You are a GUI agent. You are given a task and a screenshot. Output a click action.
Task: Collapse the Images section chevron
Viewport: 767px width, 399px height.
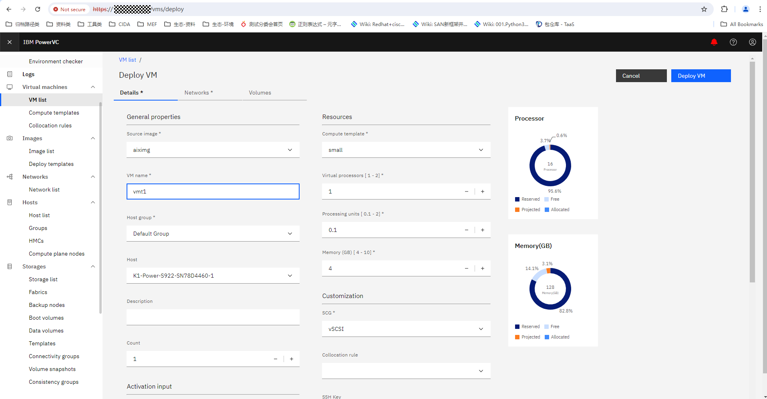click(93, 138)
